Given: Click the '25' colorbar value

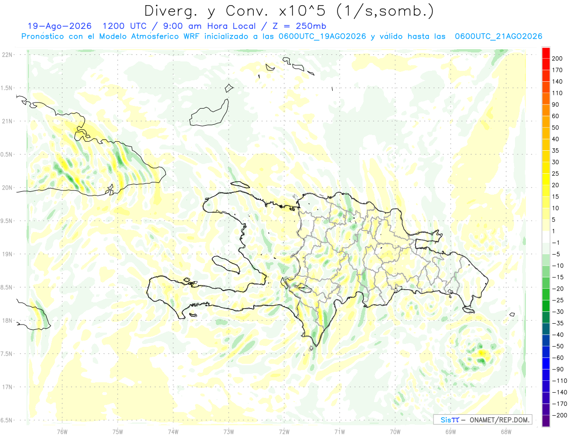Looking at the screenshot, I should point(556,174).
